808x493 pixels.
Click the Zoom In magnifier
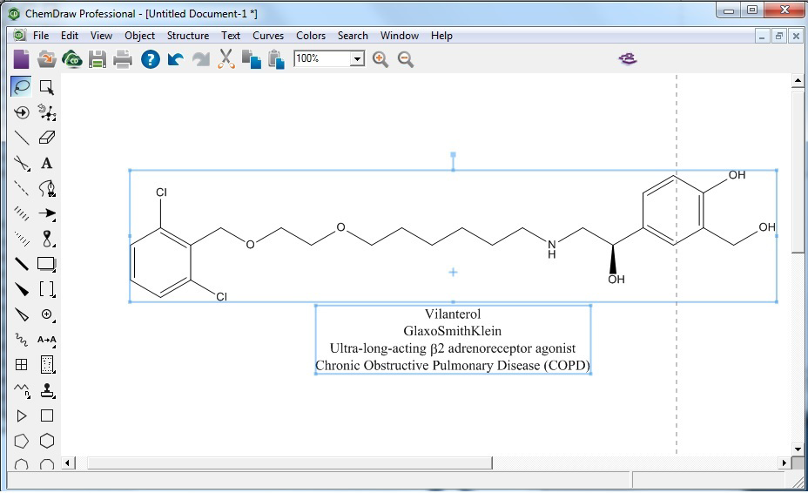tap(380, 59)
